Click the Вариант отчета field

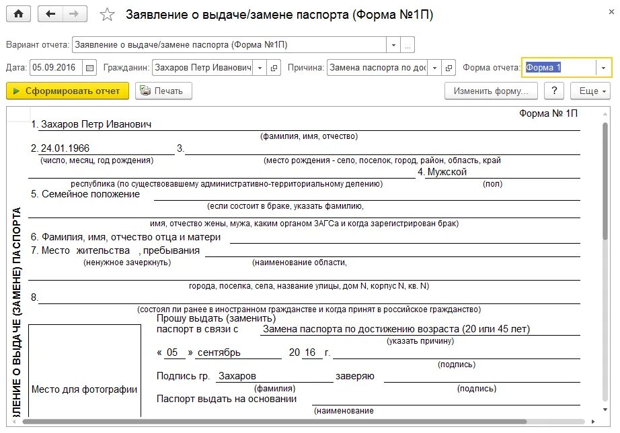tap(229, 45)
